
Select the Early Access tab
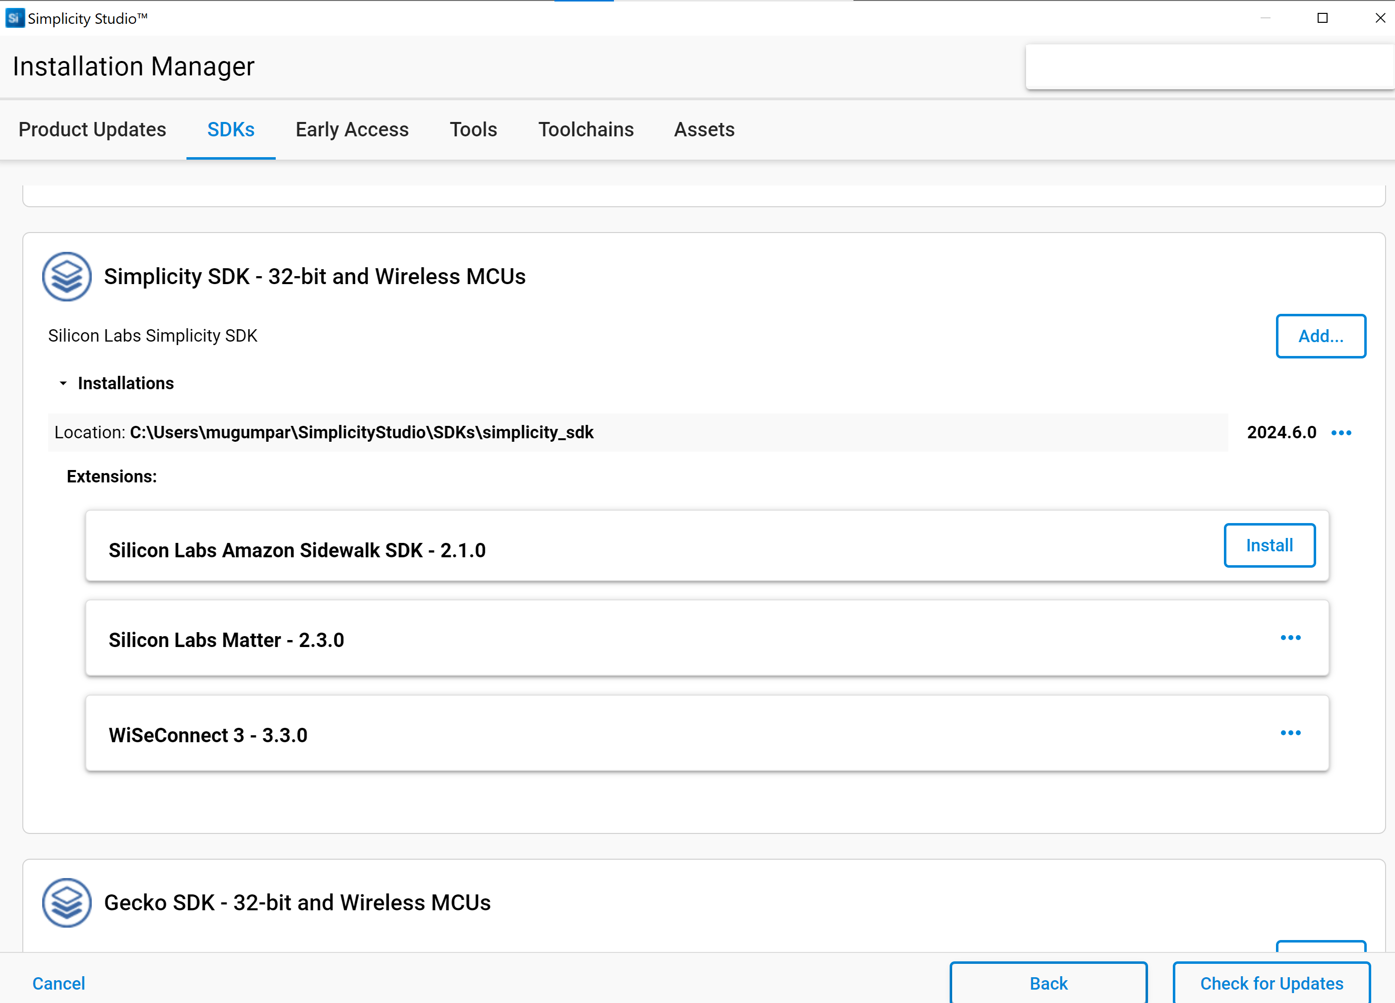[x=352, y=129]
